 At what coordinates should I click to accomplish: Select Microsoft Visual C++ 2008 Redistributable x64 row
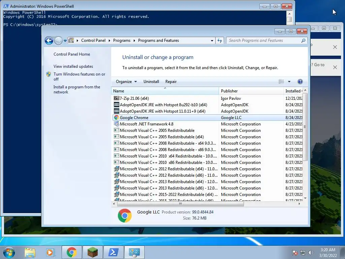point(207,143)
